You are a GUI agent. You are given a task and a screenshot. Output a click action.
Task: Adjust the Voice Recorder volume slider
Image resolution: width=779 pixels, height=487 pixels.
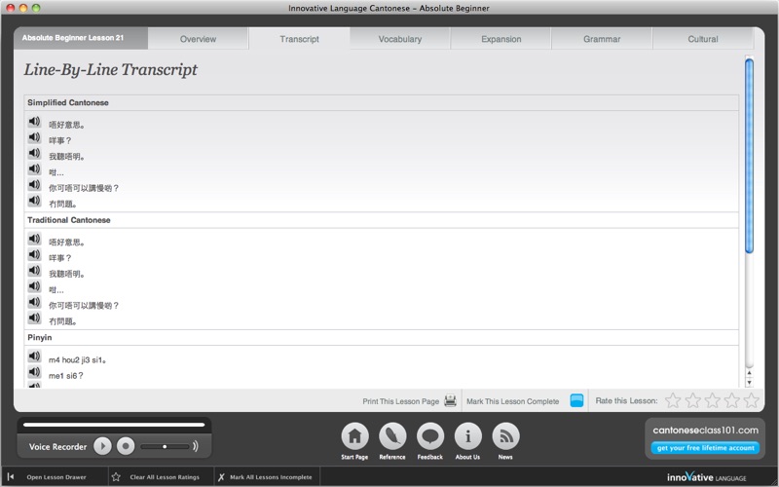[165, 446]
